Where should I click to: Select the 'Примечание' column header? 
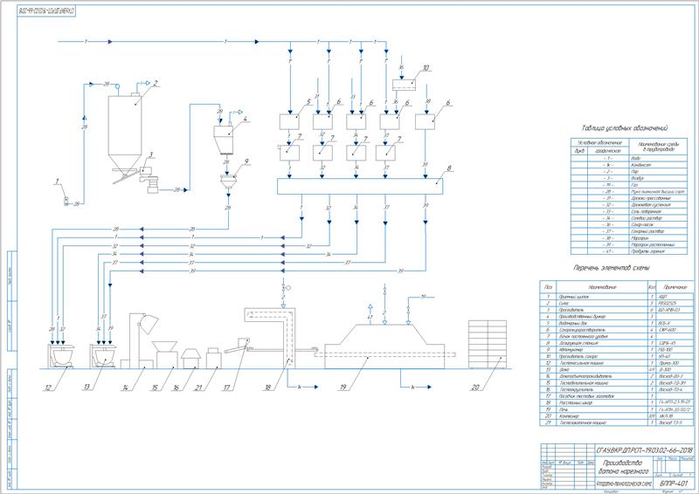point(675,287)
